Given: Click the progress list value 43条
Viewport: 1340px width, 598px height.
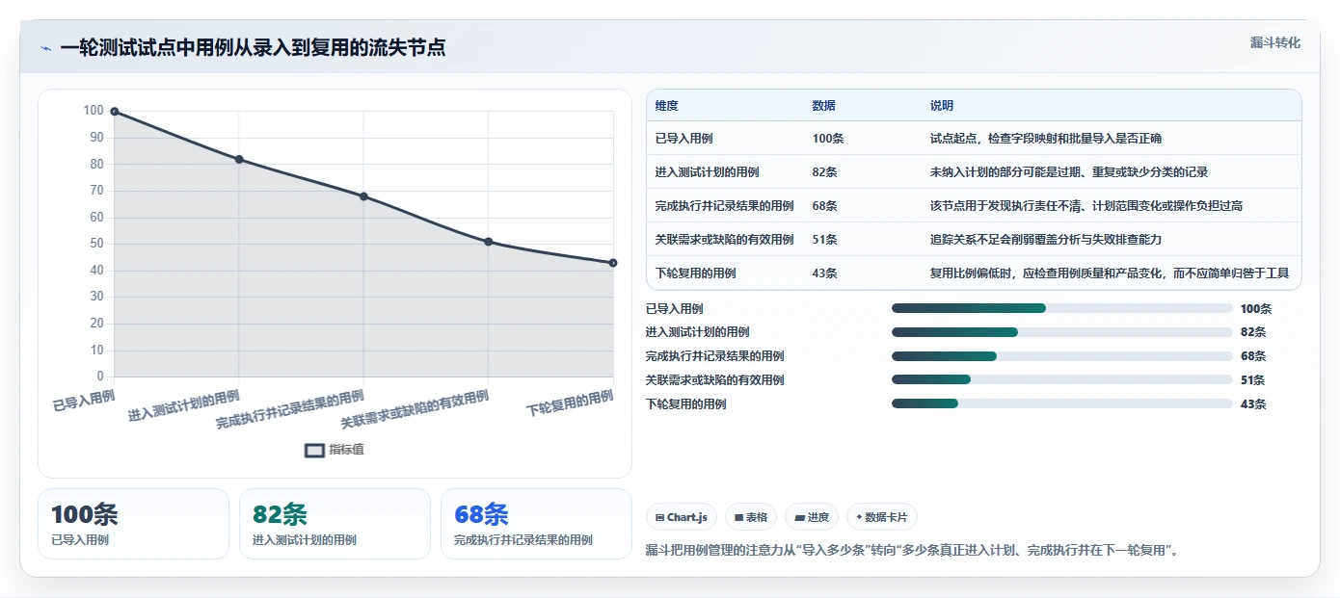Looking at the screenshot, I should tap(1252, 404).
